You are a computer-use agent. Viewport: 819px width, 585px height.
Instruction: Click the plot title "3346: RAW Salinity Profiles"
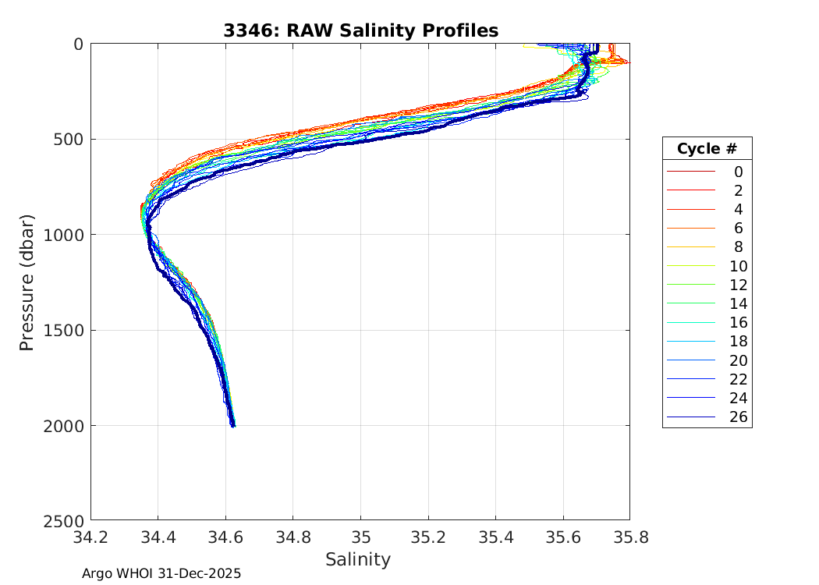point(360,30)
